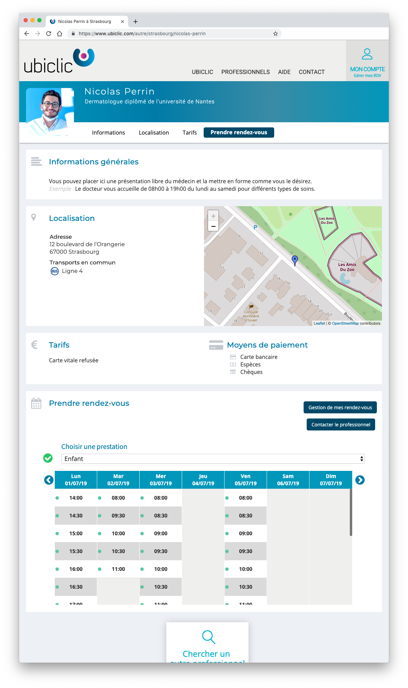Image resolution: width=408 pixels, height=688 pixels.
Task: Click the euro icon beside Tarifs
Action: click(x=34, y=345)
